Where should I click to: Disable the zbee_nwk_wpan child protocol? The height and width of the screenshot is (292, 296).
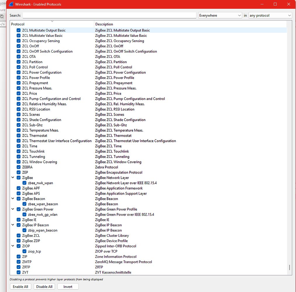coord(25,183)
